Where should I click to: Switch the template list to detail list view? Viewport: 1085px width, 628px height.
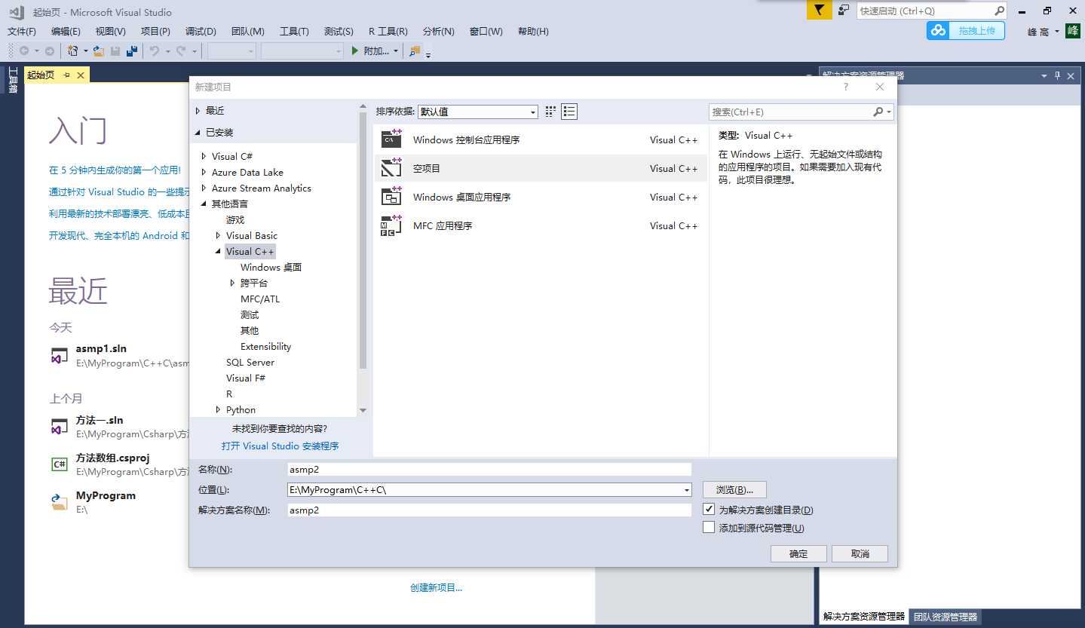[569, 112]
